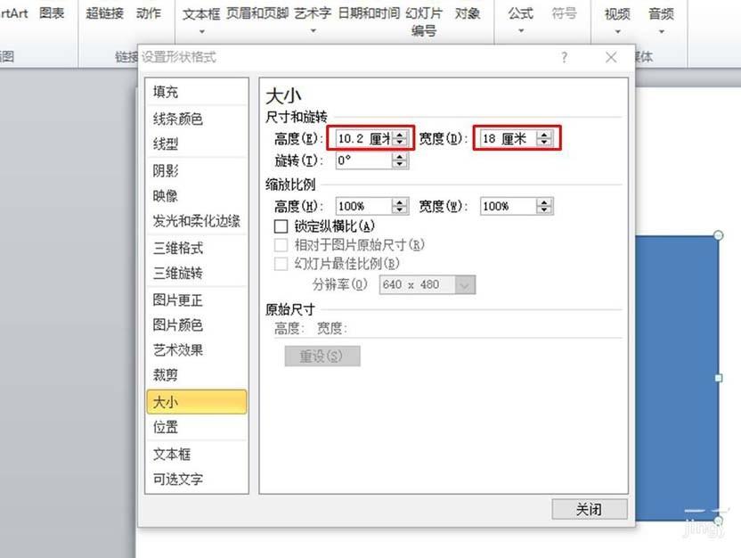741x558 pixels.
Task: Open the 页眉和页脚 header footer tool
Action: pyautogui.click(x=257, y=14)
